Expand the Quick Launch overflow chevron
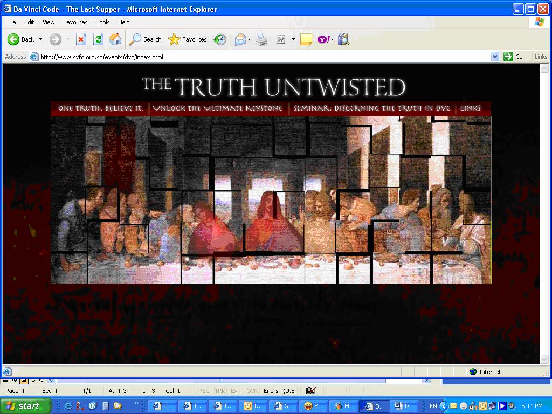Image resolution: width=552 pixels, height=414 pixels. [136, 403]
